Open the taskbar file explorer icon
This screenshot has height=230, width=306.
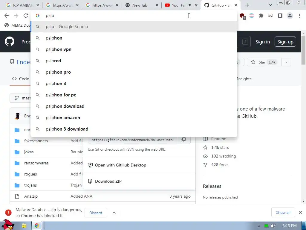pyautogui.click(x=24, y=226)
